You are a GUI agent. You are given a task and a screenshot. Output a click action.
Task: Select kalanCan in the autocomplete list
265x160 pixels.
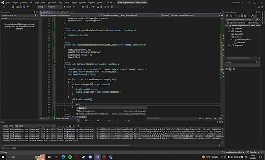pos(111,108)
